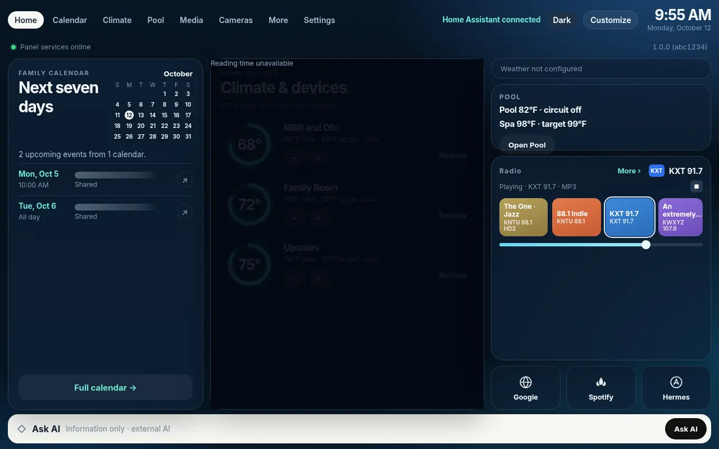Open the Full calendar link
The image size is (719, 449).
click(106, 387)
